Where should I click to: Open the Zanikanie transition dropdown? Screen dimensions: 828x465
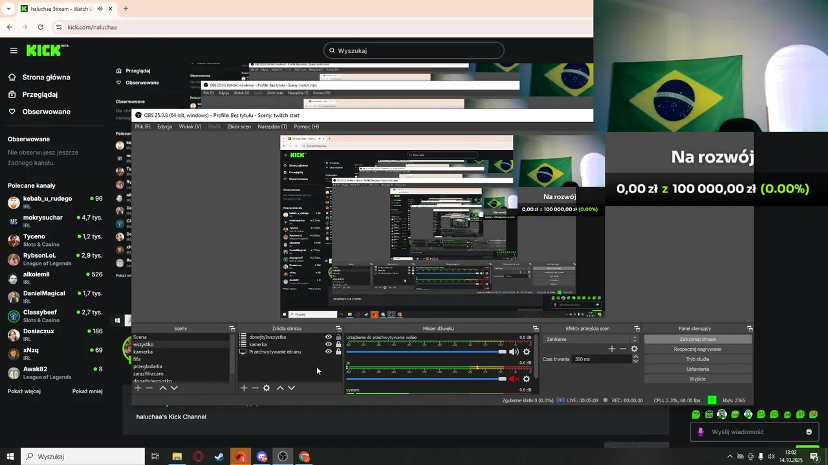pyautogui.click(x=592, y=339)
